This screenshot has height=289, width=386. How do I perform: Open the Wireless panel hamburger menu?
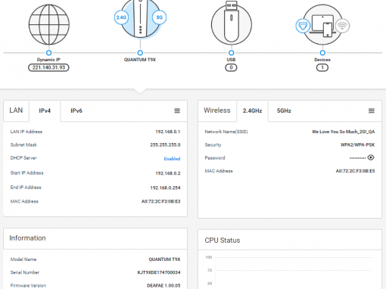point(372,110)
